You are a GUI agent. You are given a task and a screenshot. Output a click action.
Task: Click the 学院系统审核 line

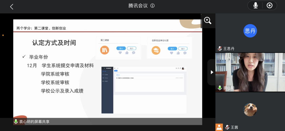(x=55, y=74)
